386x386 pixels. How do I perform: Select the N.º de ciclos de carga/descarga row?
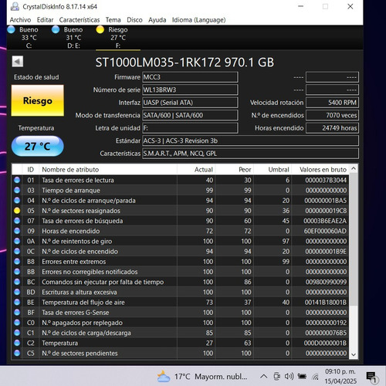click(180, 333)
